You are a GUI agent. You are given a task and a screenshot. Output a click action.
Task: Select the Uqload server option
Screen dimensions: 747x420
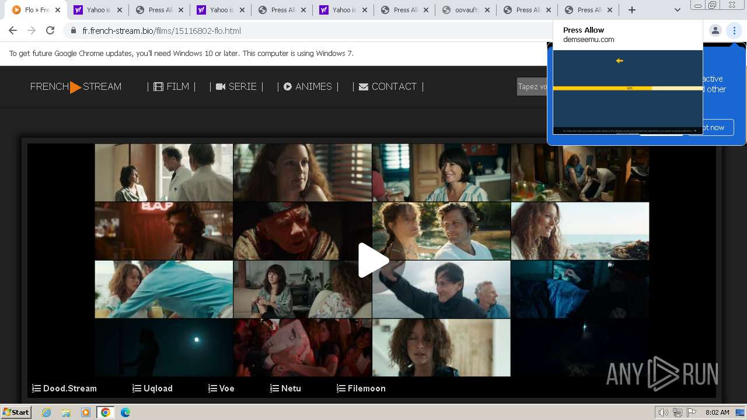[x=152, y=388]
